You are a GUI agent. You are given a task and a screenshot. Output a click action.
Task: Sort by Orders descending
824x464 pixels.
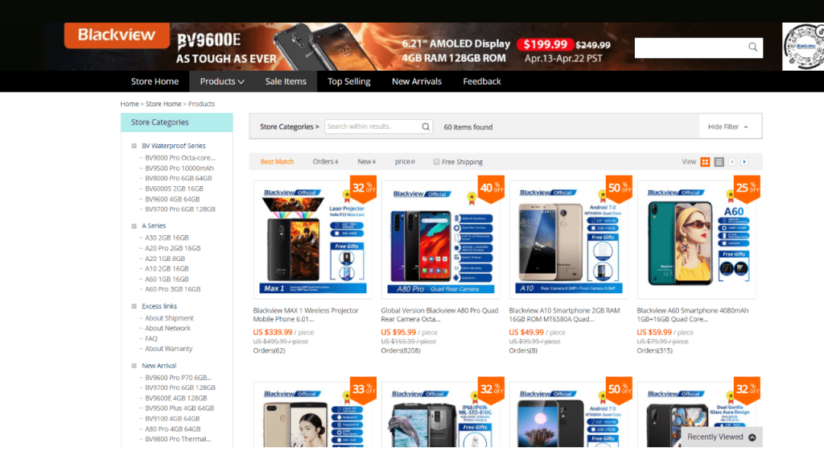[x=326, y=161]
